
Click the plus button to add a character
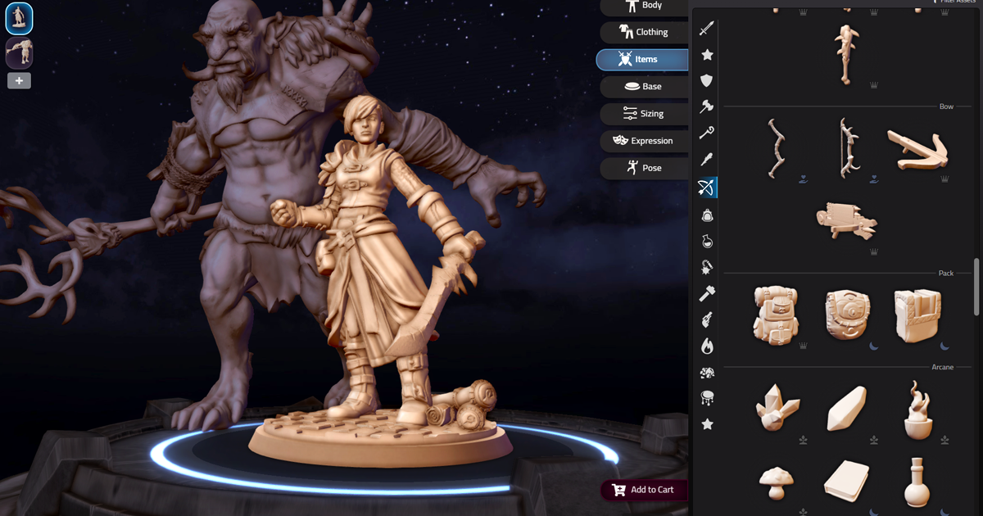click(19, 80)
